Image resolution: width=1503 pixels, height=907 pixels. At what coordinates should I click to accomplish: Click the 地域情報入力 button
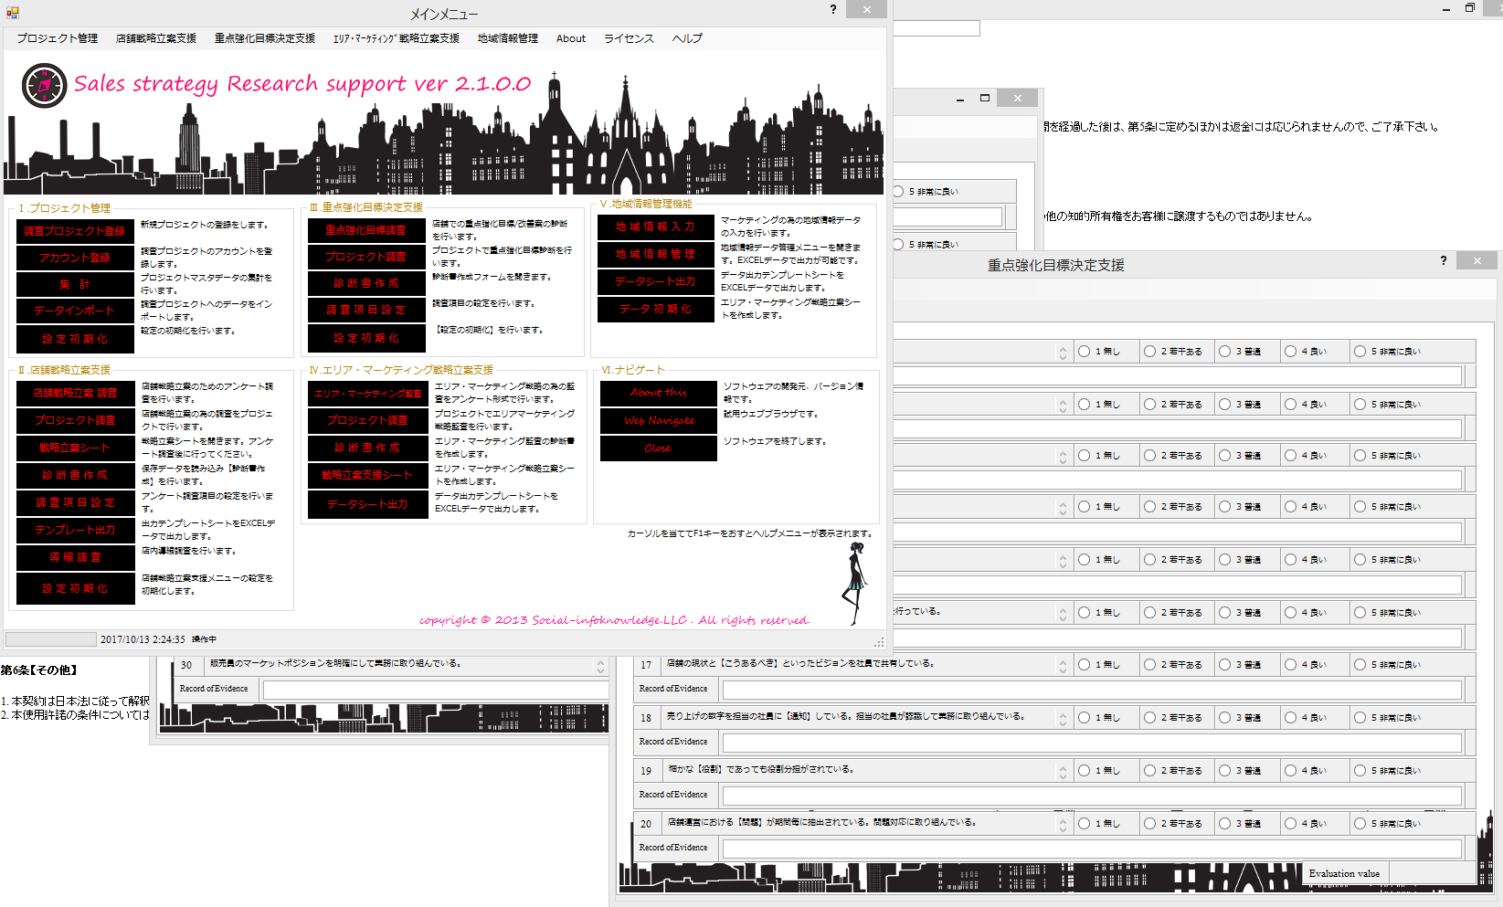pos(657,227)
